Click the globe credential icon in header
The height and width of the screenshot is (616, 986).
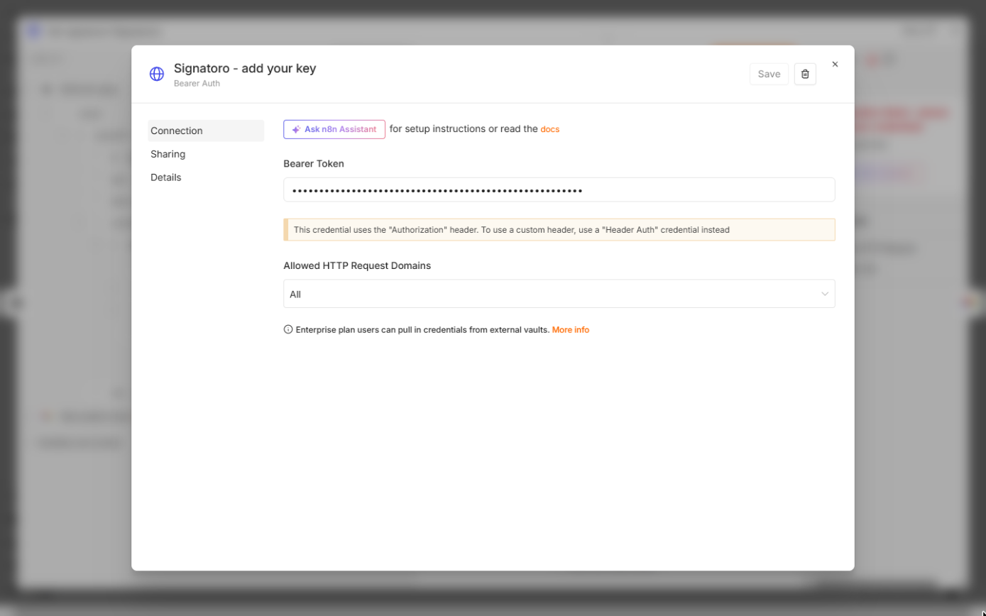point(157,74)
